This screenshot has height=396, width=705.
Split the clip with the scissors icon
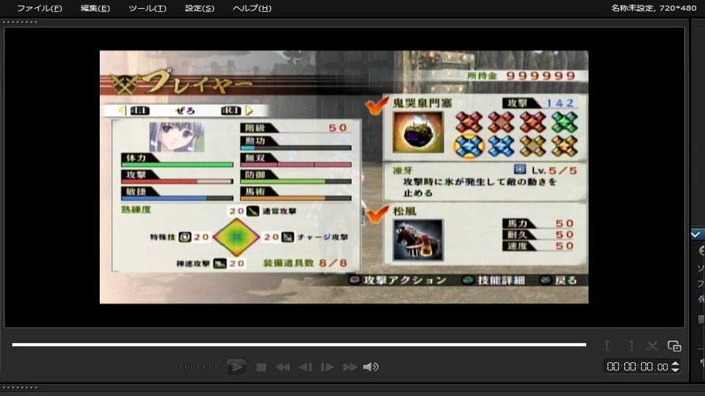pyautogui.click(x=652, y=345)
